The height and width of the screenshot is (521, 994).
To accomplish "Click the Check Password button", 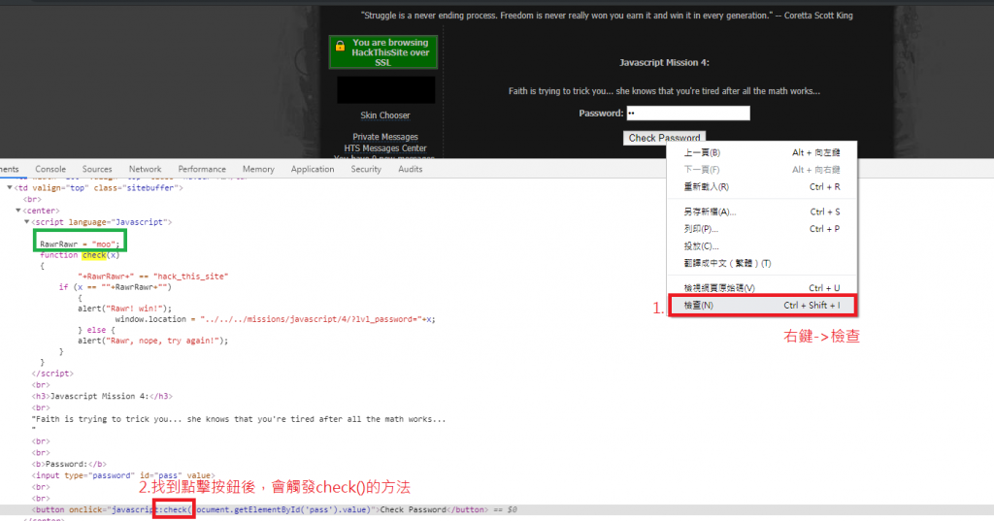I will [x=664, y=138].
